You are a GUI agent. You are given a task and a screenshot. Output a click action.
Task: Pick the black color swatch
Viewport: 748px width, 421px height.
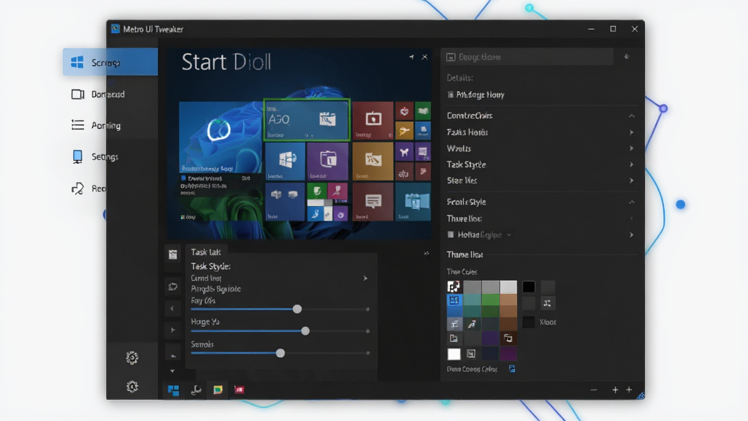pyautogui.click(x=529, y=287)
